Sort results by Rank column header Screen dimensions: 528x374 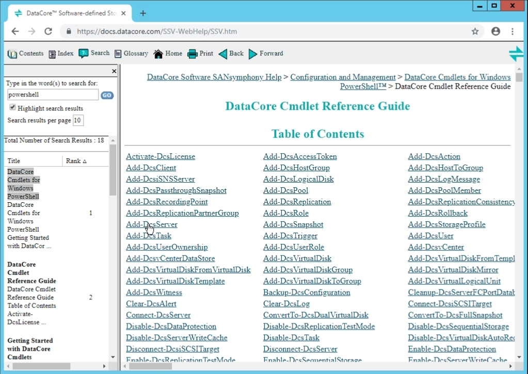pos(76,161)
